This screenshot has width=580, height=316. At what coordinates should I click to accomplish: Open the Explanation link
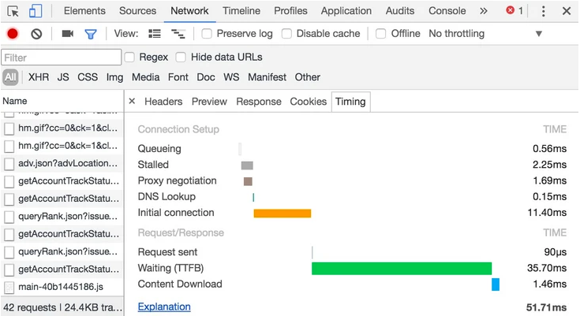pyautogui.click(x=164, y=307)
